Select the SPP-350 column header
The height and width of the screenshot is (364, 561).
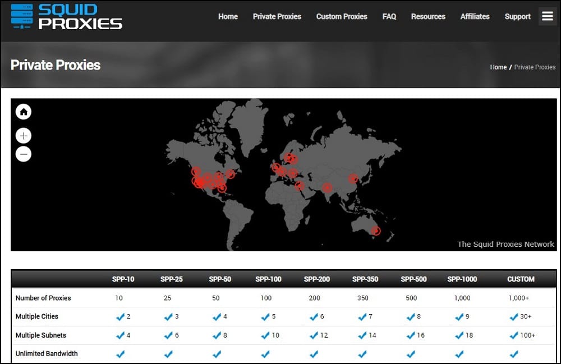click(365, 279)
